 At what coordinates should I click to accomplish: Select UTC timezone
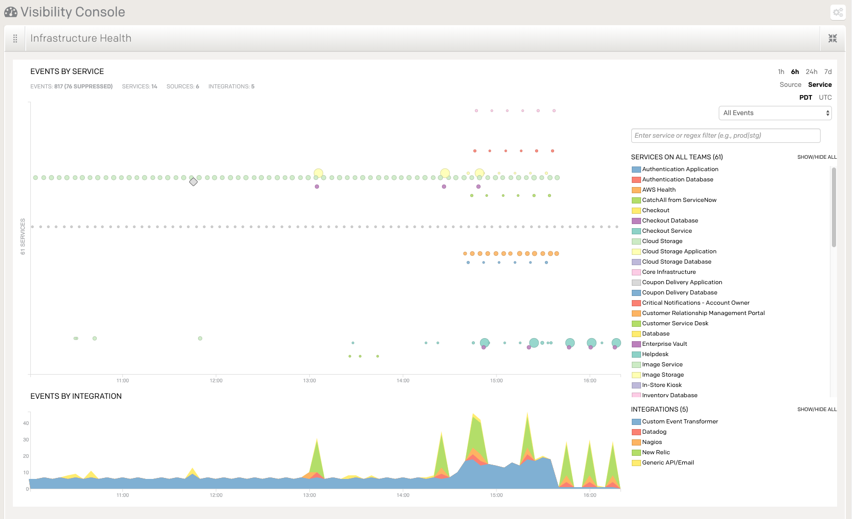(825, 98)
